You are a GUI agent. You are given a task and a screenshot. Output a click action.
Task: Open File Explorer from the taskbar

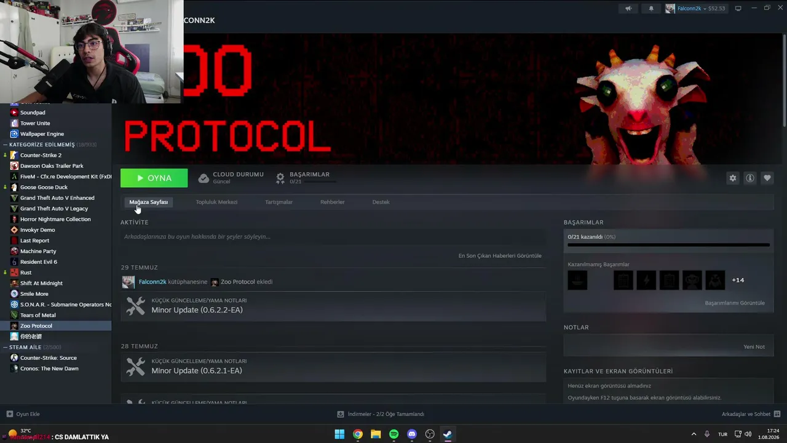point(376,434)
